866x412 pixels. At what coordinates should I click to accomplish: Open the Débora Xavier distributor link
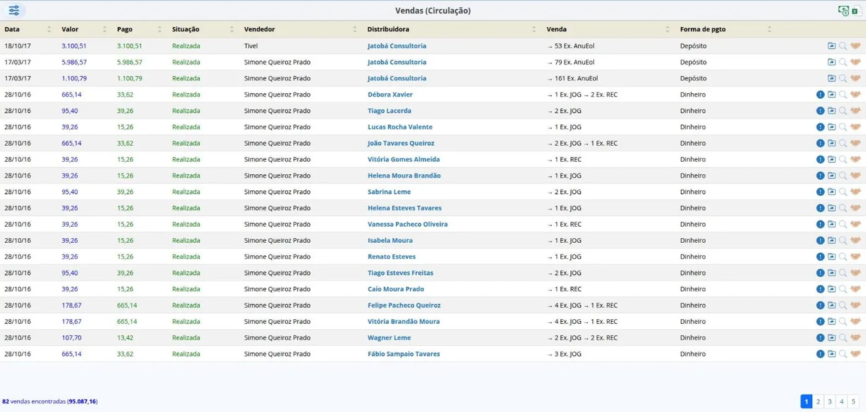(390, 95)
